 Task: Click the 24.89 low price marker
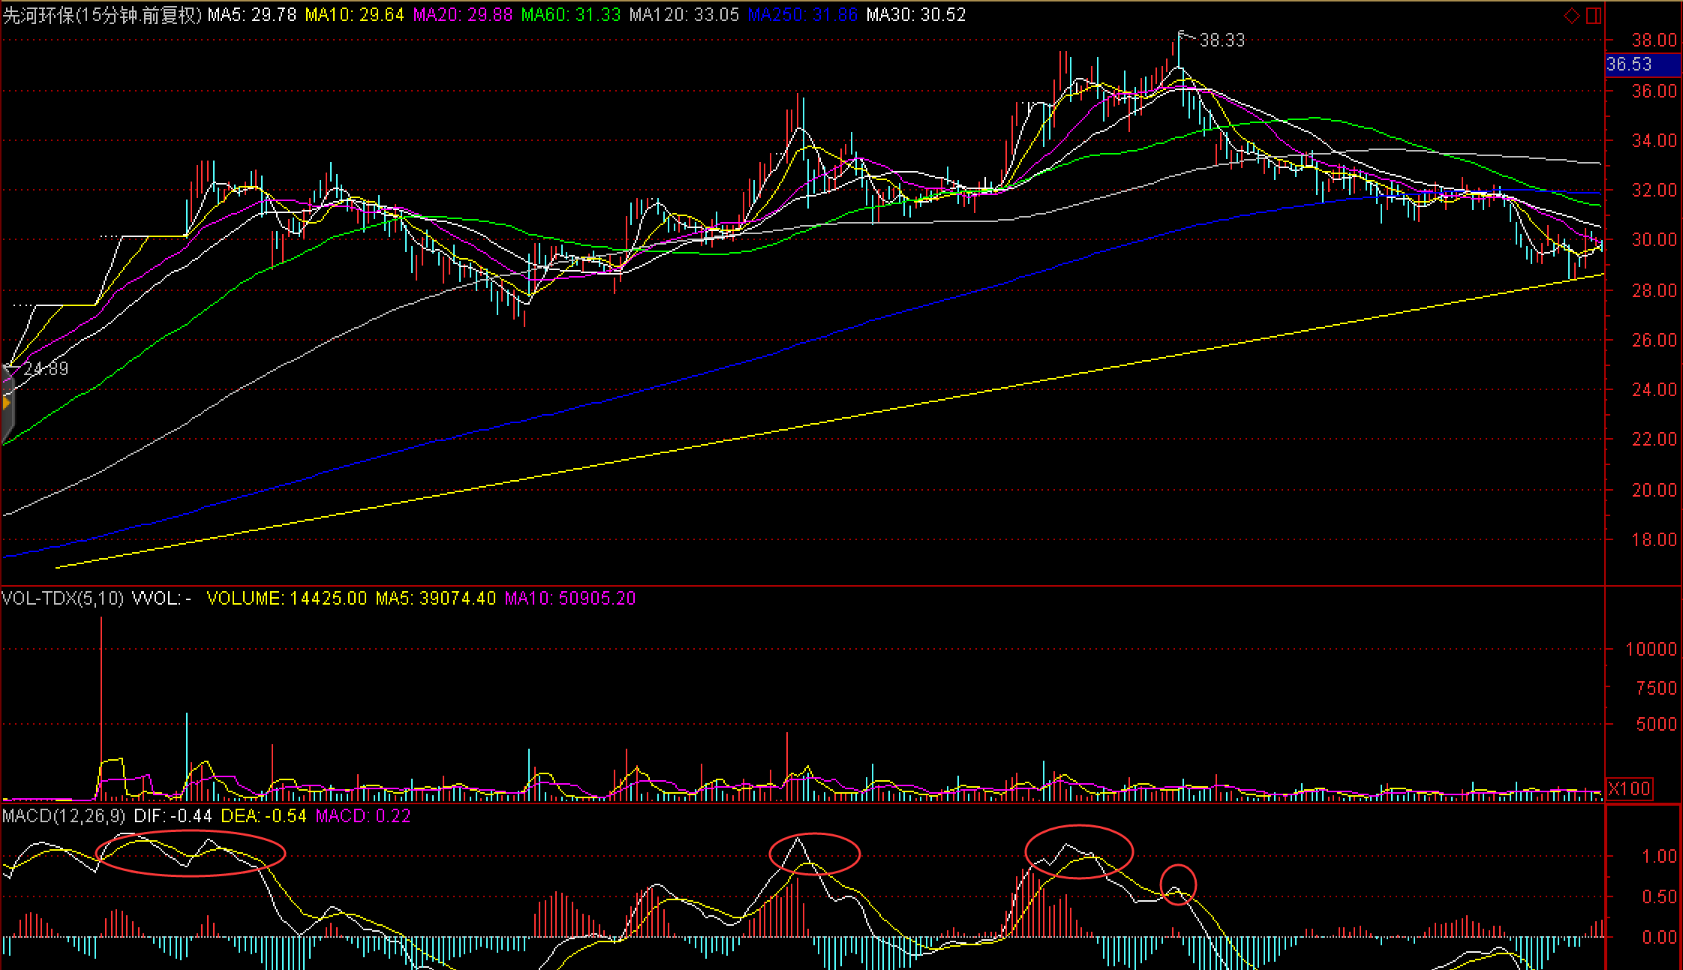45,369
